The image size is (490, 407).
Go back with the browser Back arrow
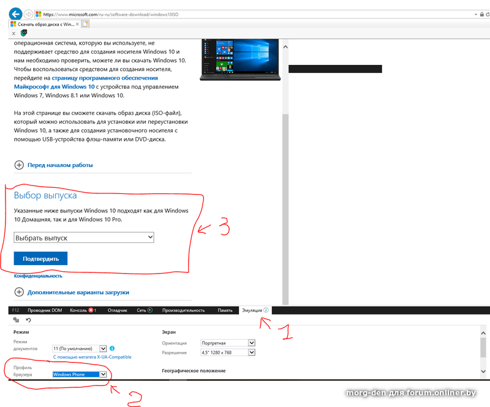point(15,14)
